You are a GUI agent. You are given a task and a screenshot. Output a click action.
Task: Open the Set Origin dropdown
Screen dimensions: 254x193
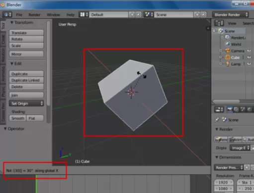26,103
